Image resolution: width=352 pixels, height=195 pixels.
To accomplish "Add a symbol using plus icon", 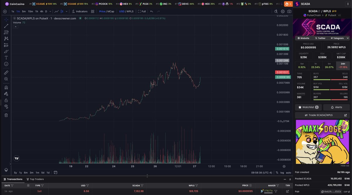I will point(5,11).
